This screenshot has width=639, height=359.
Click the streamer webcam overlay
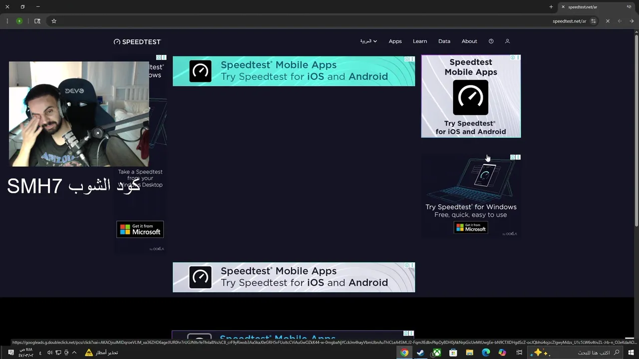point(79,114)
